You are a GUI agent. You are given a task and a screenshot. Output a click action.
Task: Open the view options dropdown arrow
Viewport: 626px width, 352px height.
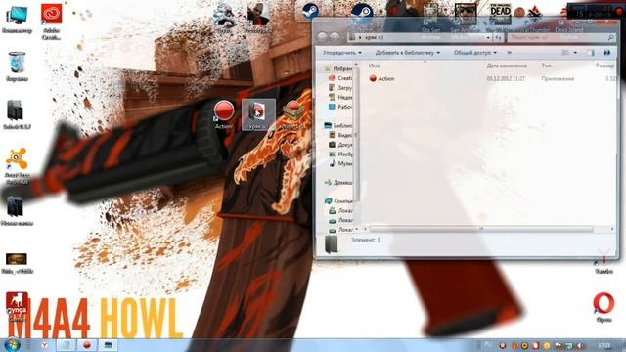tap(575, 53)
